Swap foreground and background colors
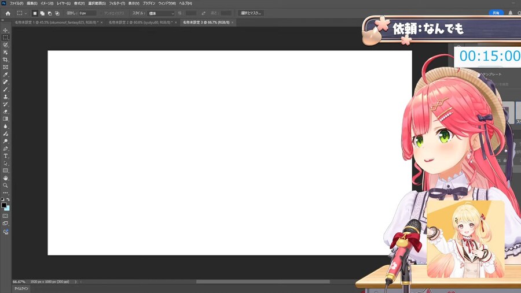 [x=8, y=199]
